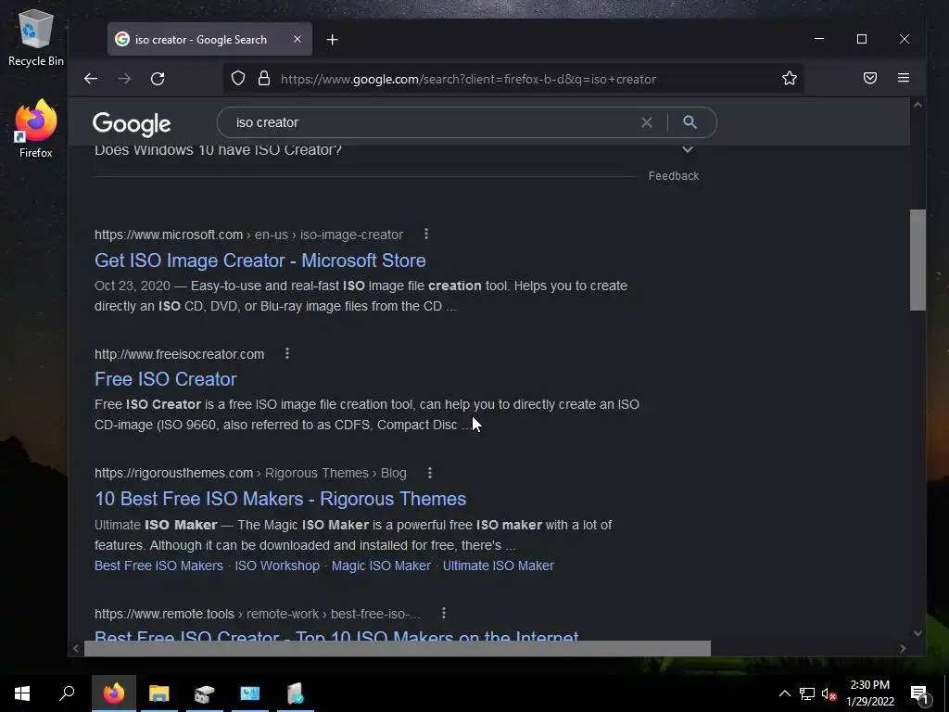Click the horizontal scrollbar thumb

pos(397,648)
